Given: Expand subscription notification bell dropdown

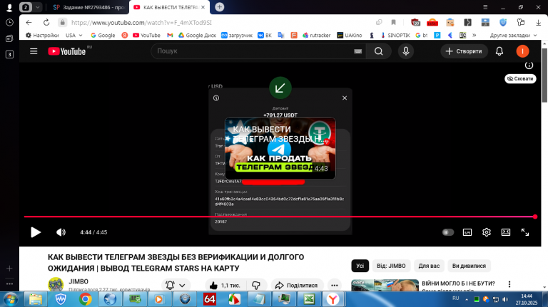Looking at the screenshot, I should pos(176,286).
